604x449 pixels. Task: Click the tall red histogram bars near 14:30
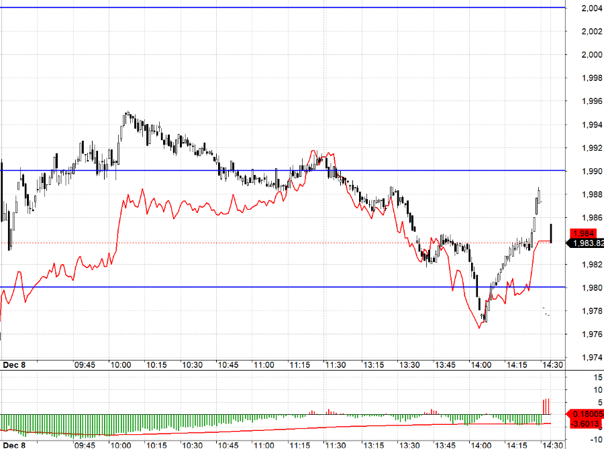click(x=546, y=407)
